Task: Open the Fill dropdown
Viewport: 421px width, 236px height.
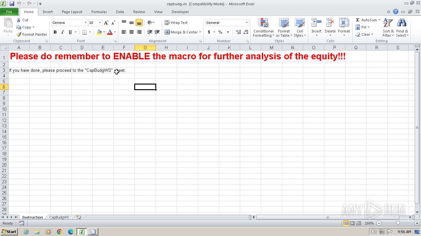Action: click(x=363, y=27)
